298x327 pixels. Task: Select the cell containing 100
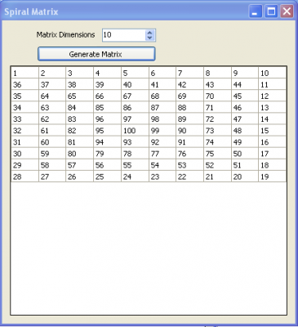click(135, 131)
